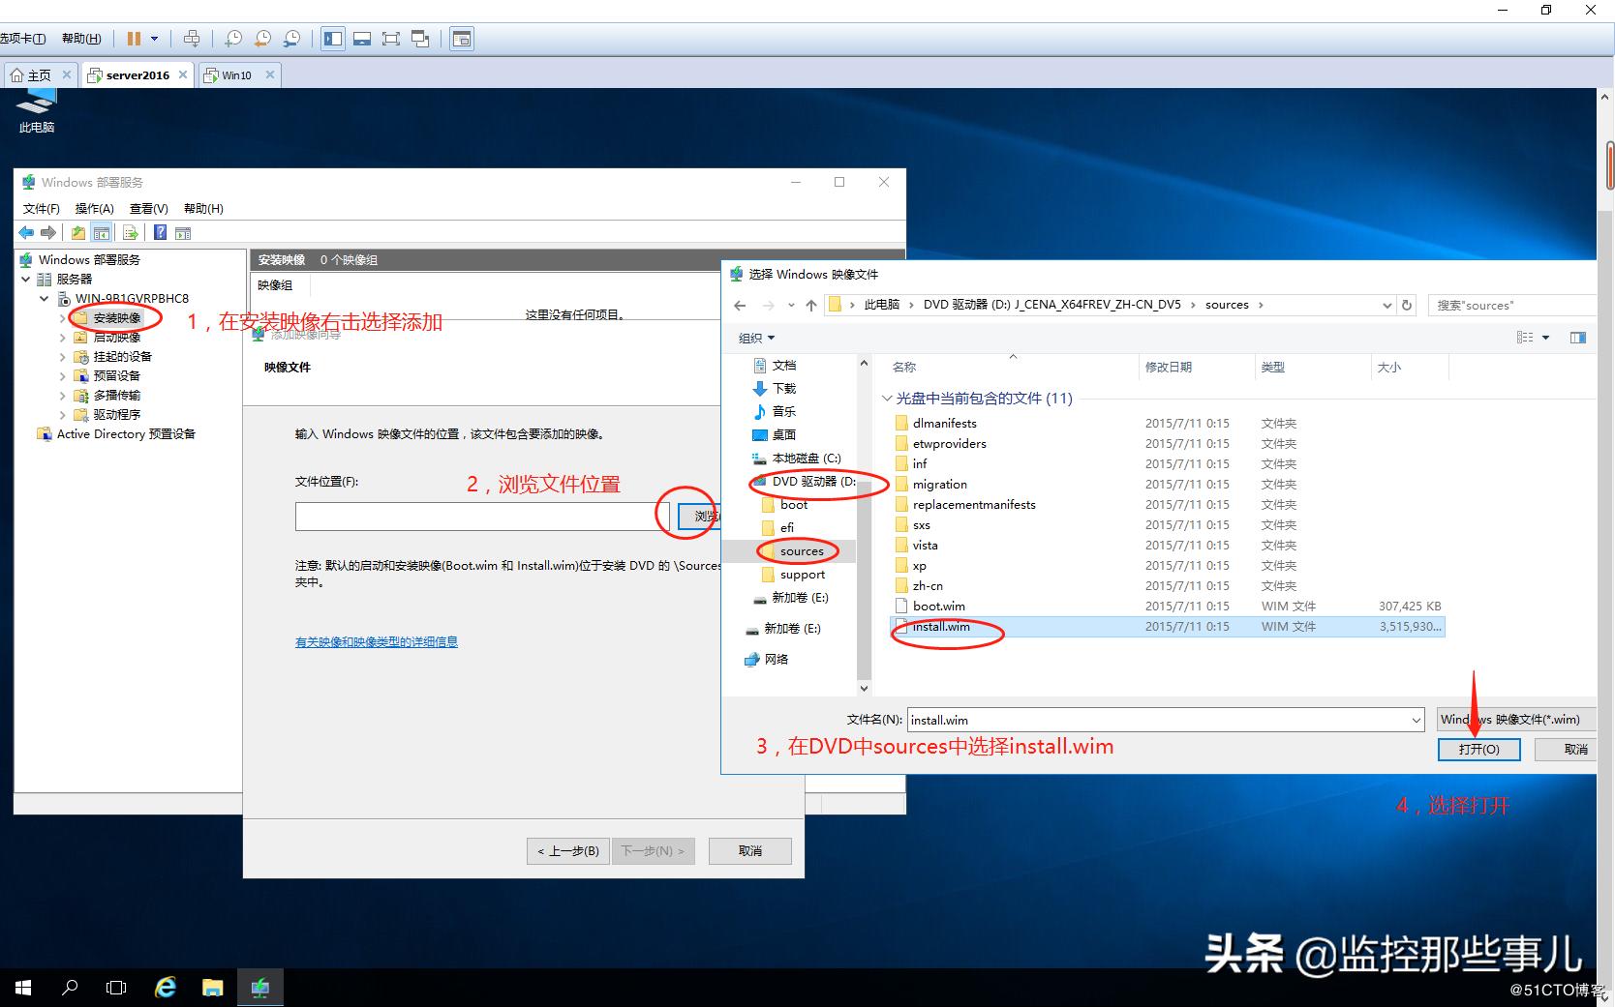Send Ctrl+Alt+Del using the toolbar icon
The height and width of the screenshot is (1007, 1615).
(192, 38)
